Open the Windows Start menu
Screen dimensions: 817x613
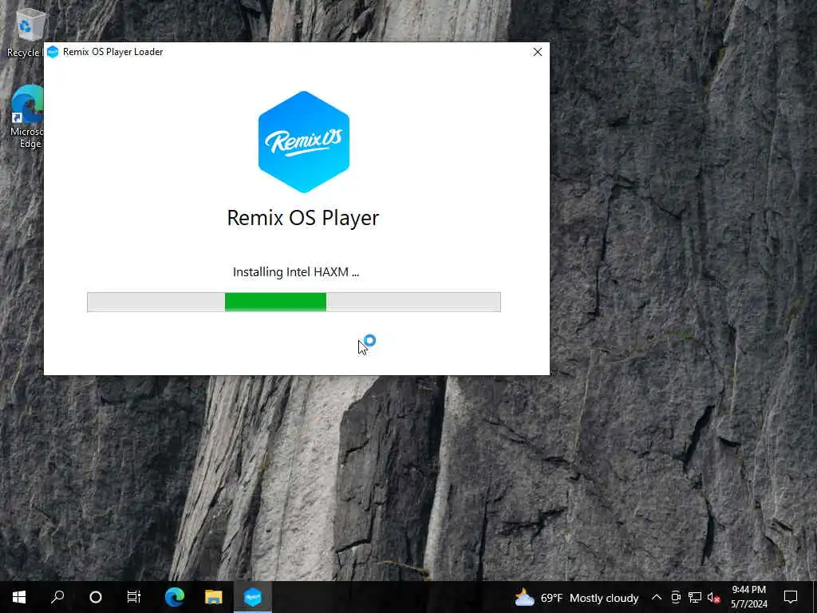click(x=19, y=597)
